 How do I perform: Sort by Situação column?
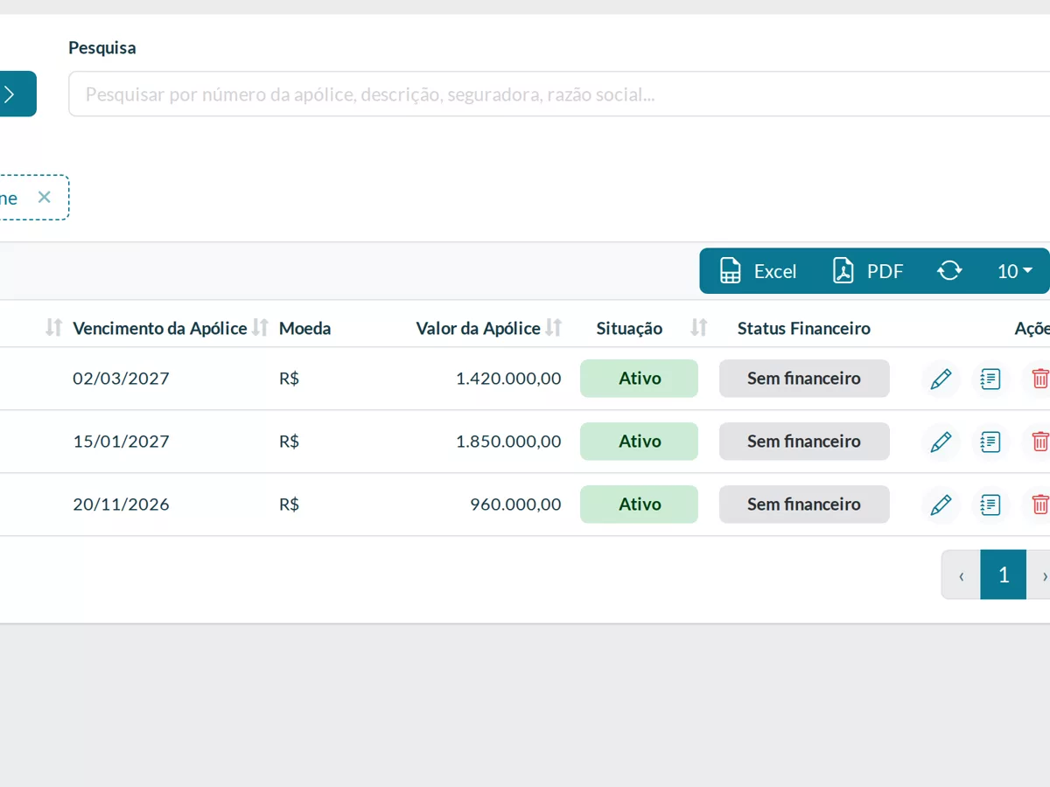pyautogui.click(x=698, y=328)
